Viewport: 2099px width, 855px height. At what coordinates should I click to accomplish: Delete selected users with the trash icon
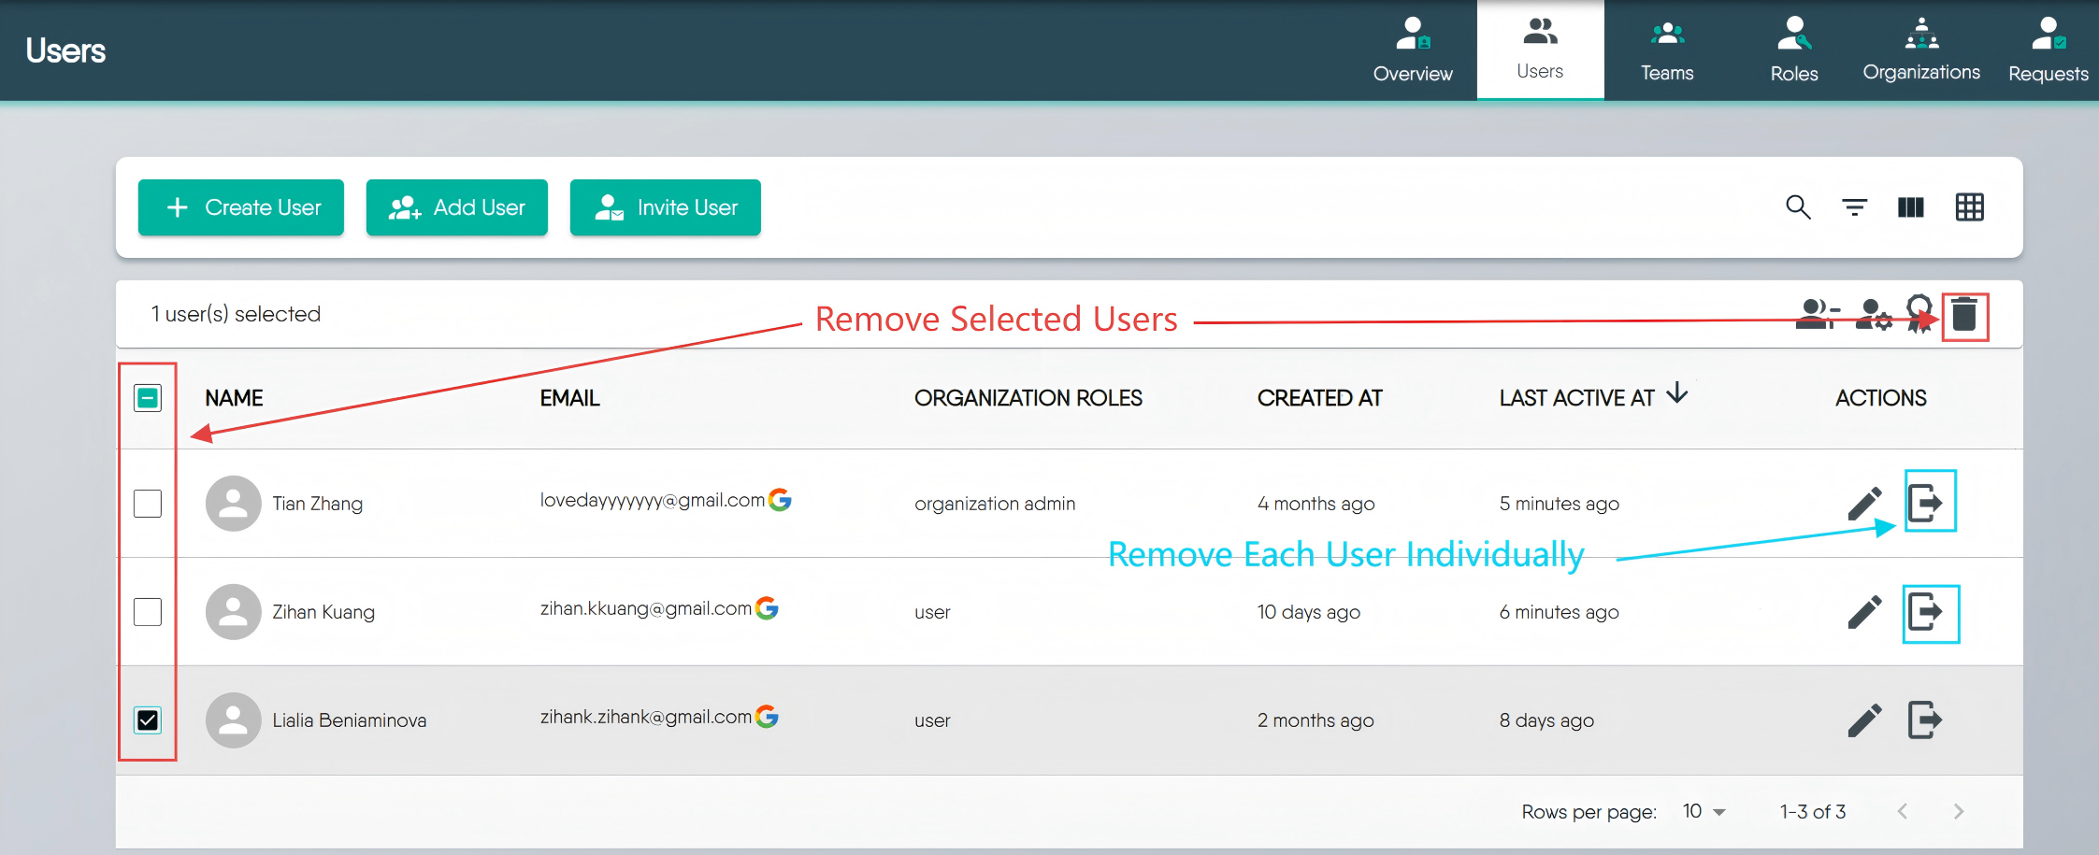[1964, 315]
